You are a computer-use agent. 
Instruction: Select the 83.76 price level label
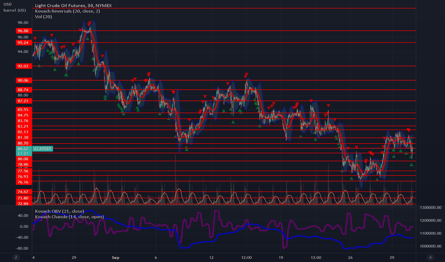click(23, 121)
